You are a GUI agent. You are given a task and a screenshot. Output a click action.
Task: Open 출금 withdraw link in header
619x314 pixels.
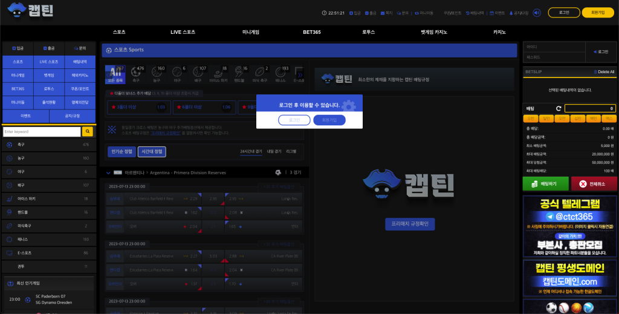pos(371,13)
